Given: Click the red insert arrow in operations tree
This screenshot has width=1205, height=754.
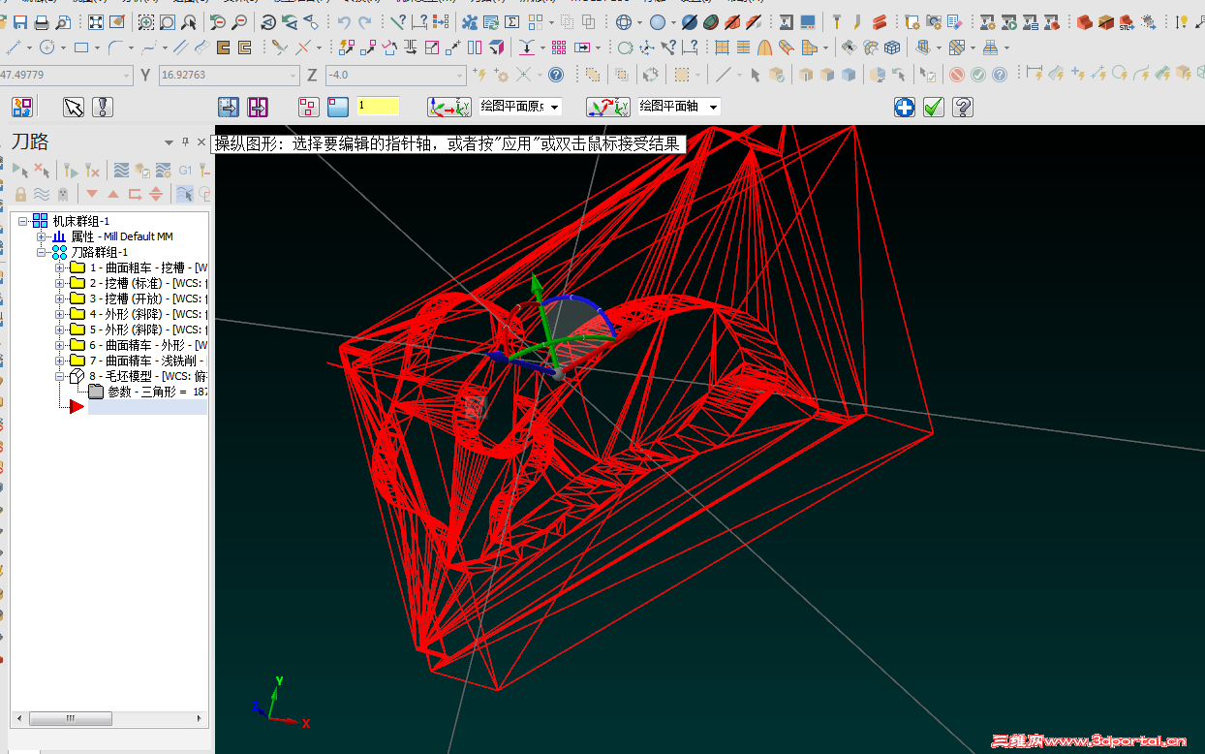Looking at the screenshot, I should pos(77,406).
